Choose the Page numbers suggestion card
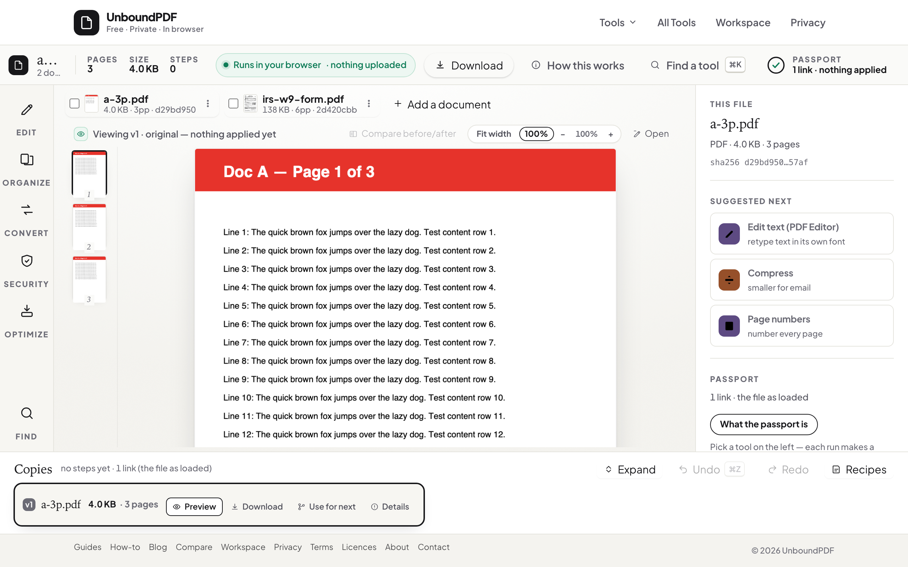This screenshot has height=567, width=908. (x=802, y=326)
